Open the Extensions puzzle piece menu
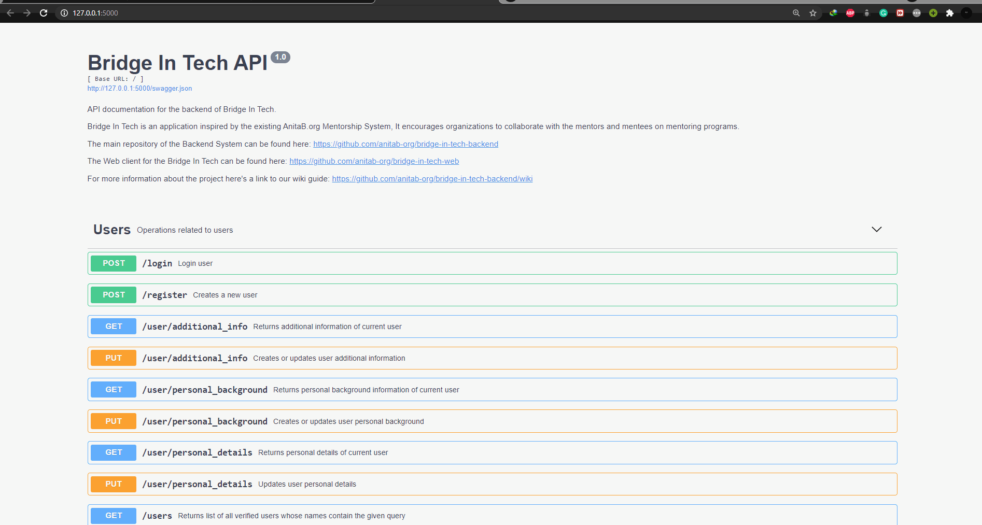Viewport: 982px width, 525px height. [950, 13]
